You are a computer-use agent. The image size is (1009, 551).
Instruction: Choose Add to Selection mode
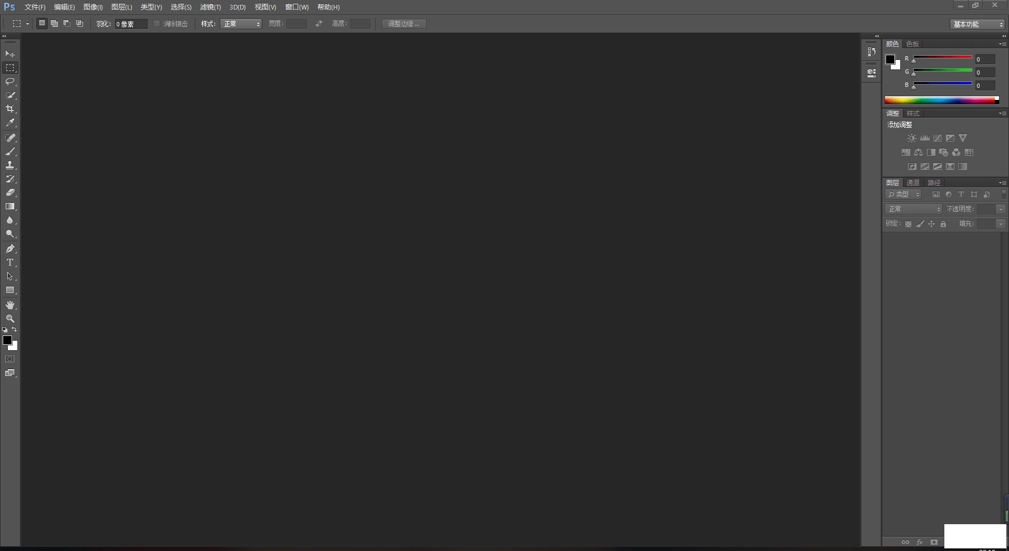55,24
